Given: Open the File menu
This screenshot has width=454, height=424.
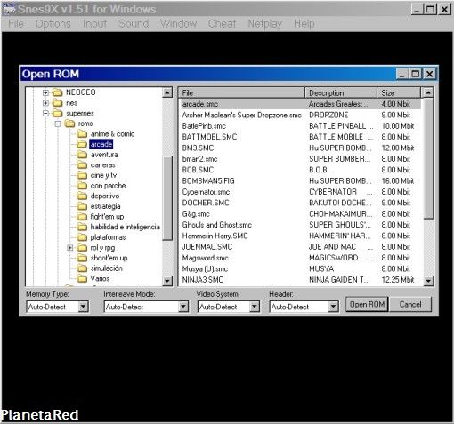Looking at the screenshot, I should (16, 23).
